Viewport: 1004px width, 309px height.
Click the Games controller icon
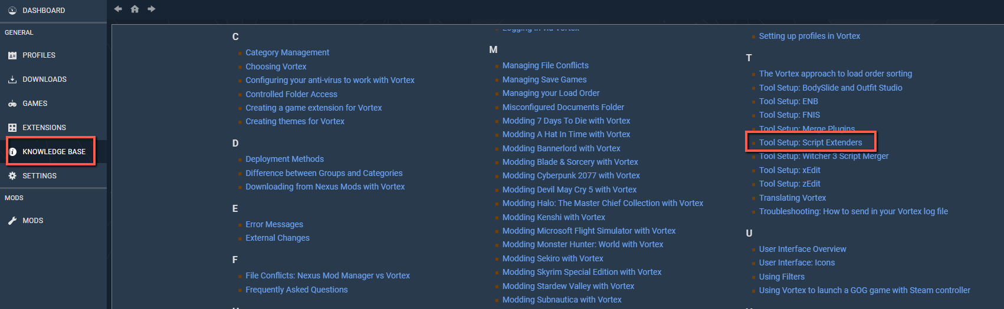click(x=12, y=104)
